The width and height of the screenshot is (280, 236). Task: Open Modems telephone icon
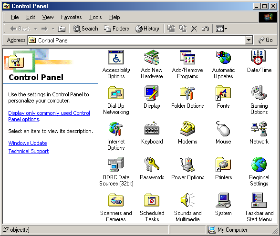point(187,129)
